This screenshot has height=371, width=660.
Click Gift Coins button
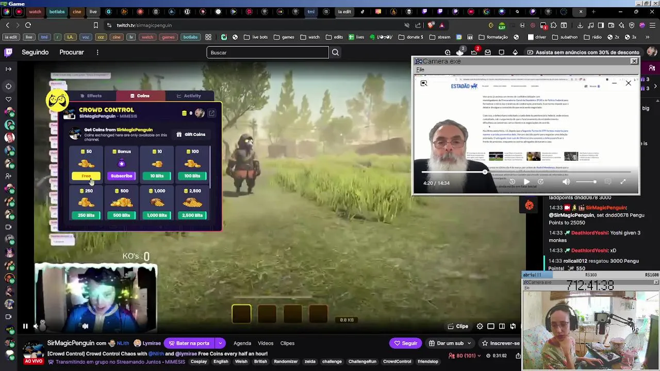pos(191,134)
